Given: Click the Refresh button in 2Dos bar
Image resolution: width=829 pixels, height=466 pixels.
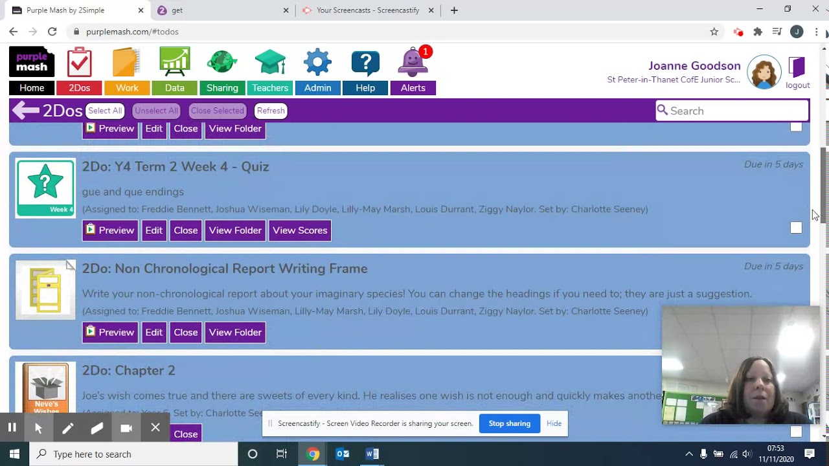Looking at the screenshot, I should click(271, 111).
